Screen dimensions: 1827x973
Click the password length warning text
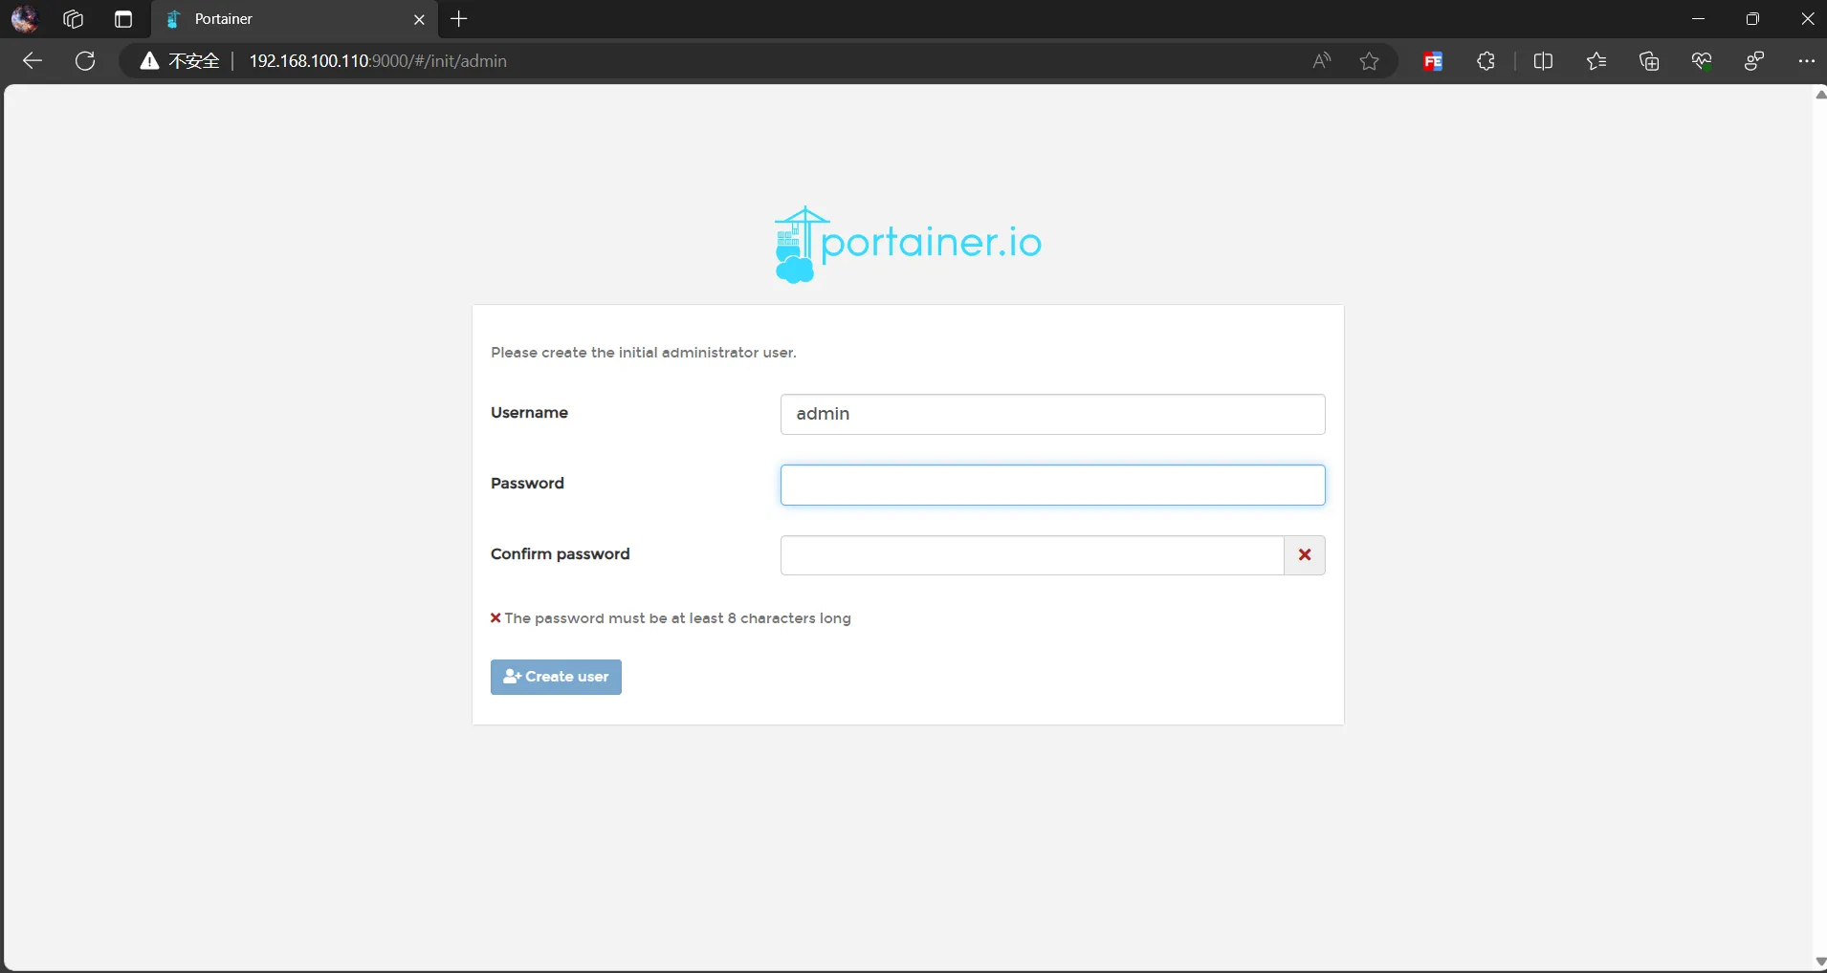[x=677, y=618]
